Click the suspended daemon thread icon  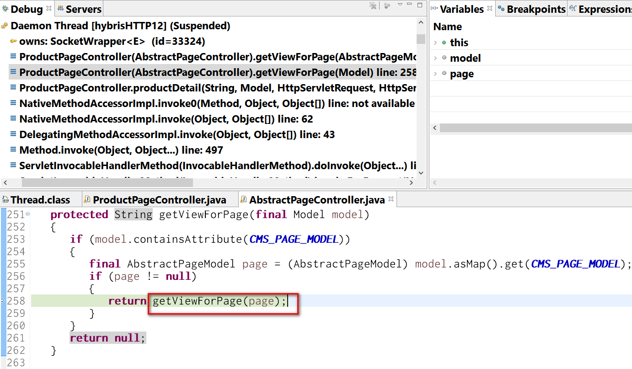(5, 26)
